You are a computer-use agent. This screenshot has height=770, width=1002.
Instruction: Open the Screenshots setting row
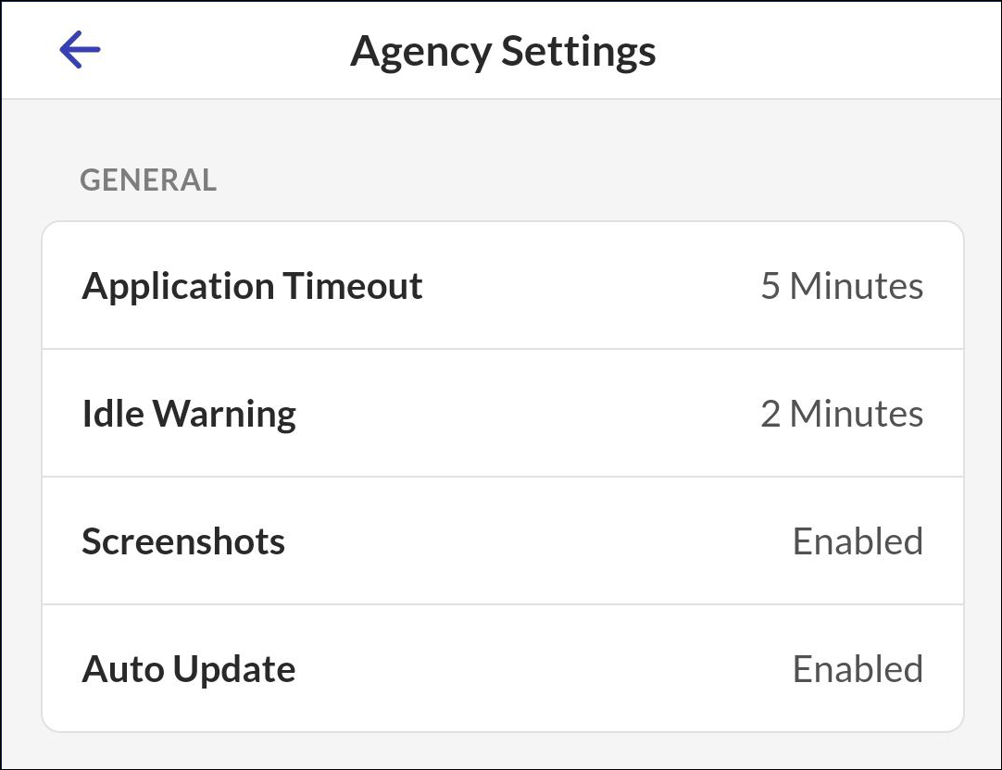tap(503, 541)
